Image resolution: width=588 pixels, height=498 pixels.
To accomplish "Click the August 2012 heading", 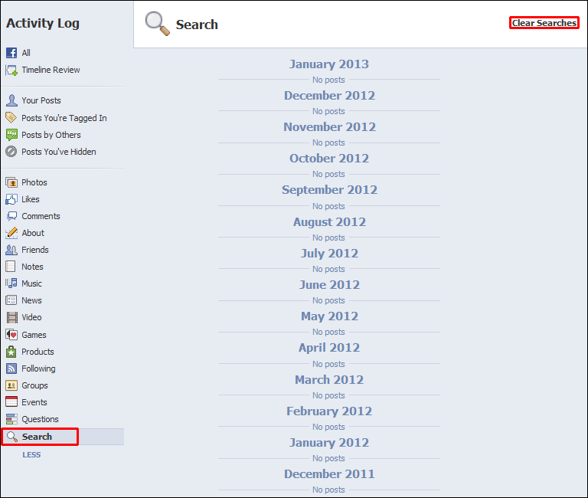I will coord(329,222).
